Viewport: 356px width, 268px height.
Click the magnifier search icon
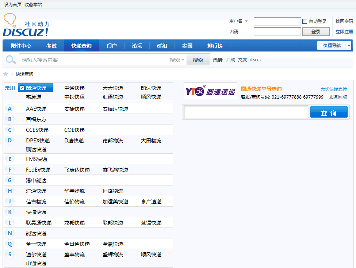click(x=11, y=60)
